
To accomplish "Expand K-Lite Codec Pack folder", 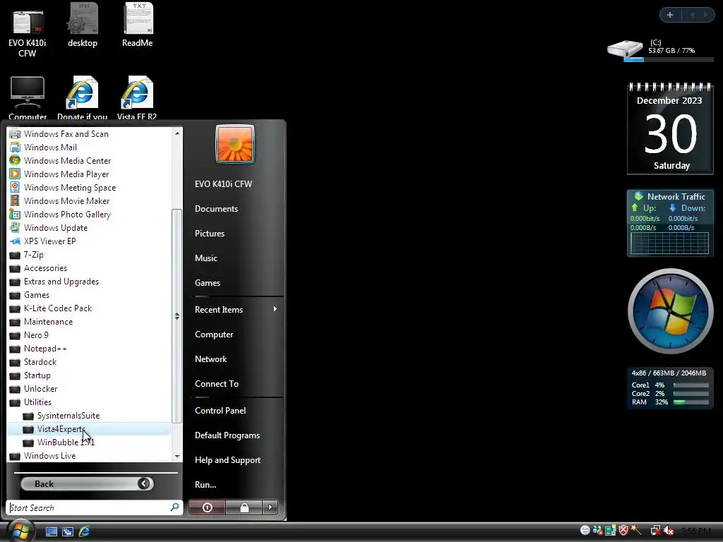I will coord(89,308).
